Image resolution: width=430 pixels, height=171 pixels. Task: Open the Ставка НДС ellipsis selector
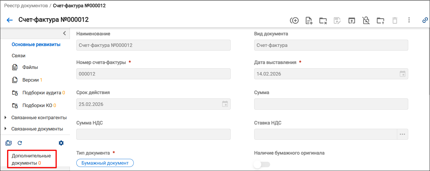tap(402, 134)
